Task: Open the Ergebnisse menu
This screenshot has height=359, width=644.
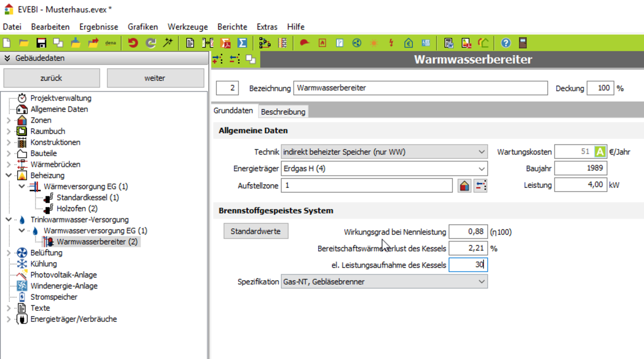Action: point(99,27)
